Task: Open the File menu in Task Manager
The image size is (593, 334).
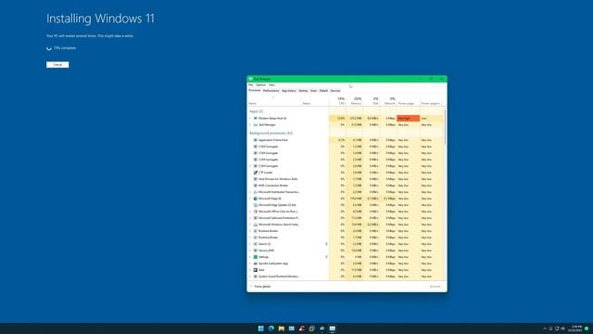Action: 250,84
